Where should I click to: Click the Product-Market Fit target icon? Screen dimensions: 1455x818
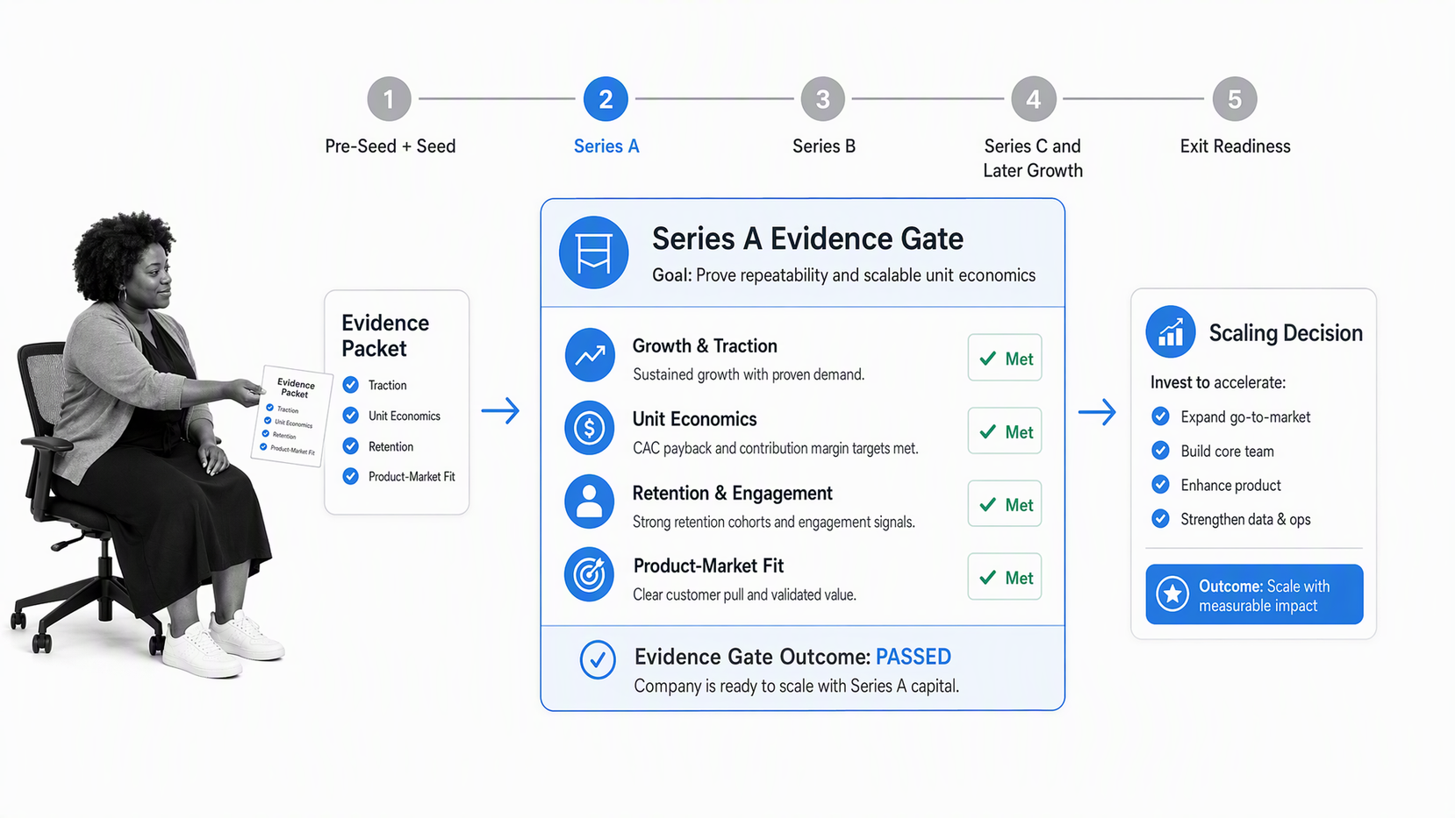pyautogui.click(x=590, y=574)
